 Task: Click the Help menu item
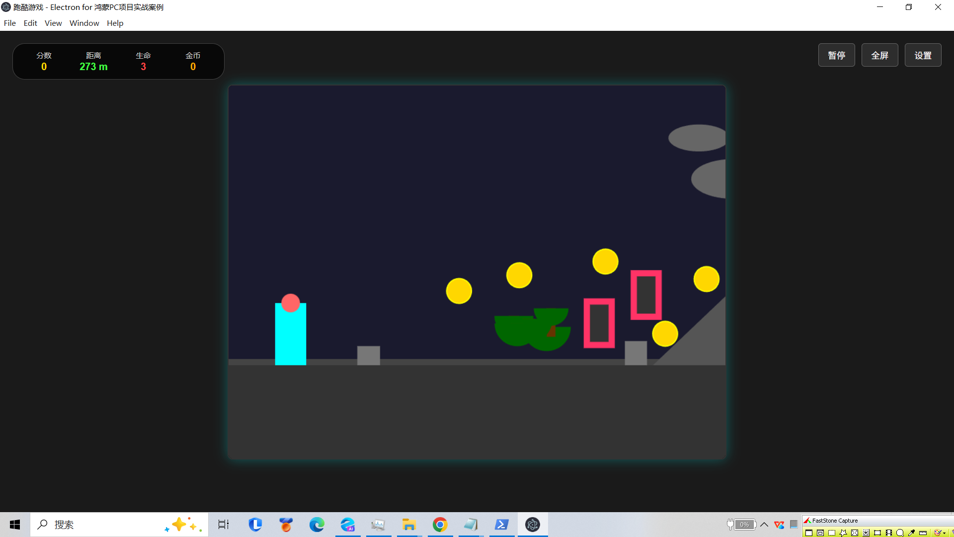point(115,23)
